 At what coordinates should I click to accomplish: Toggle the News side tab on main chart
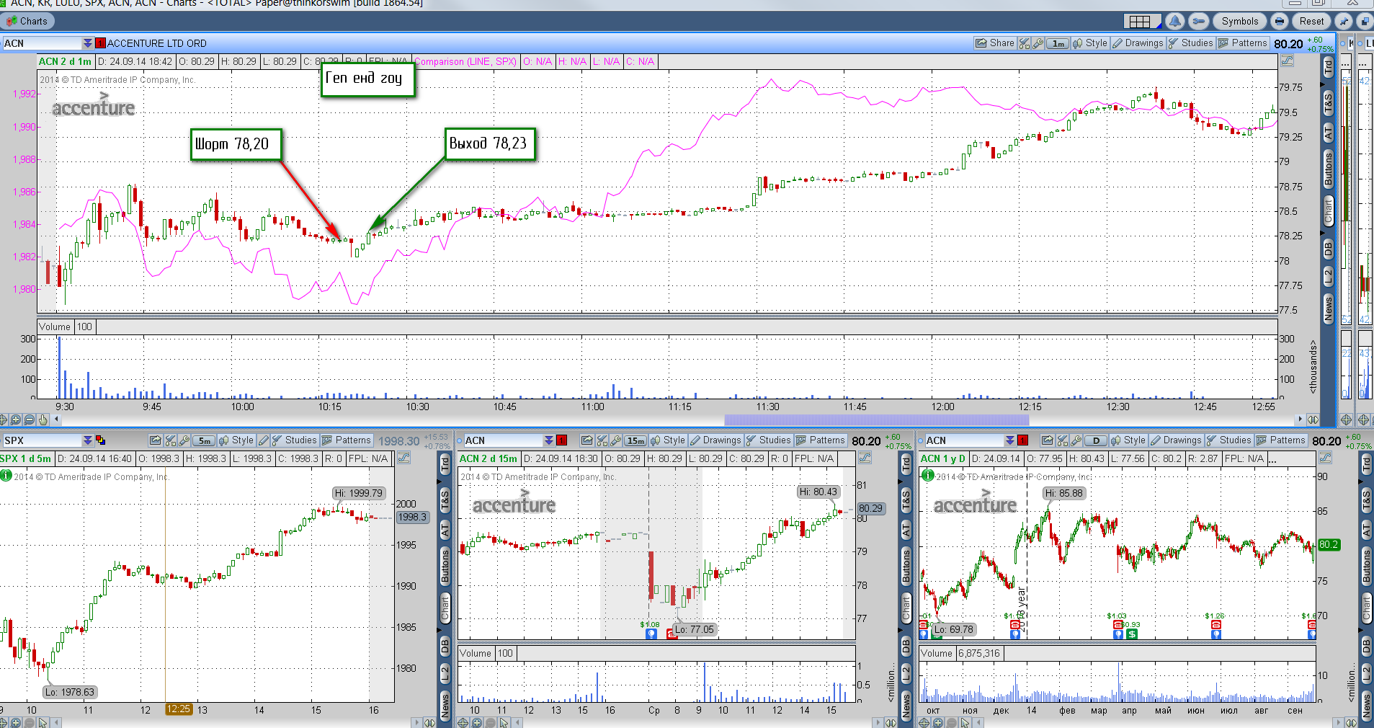pyautogui.click(x=1329, y=308)
